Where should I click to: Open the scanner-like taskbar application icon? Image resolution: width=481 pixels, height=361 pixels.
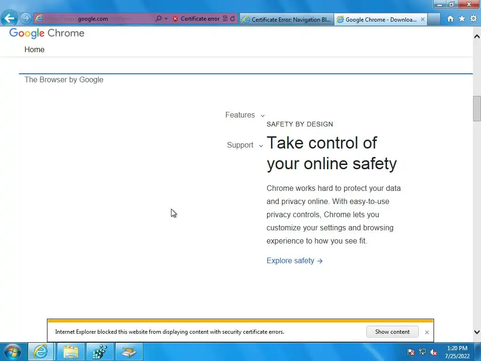tap(129, 352)
